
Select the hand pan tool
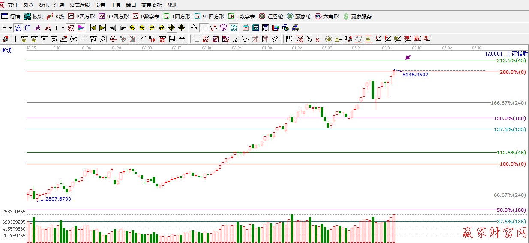[194, 28]
